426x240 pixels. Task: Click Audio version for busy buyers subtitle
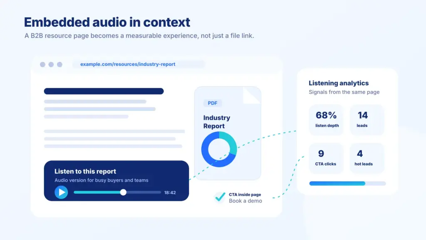pyautogui.click(x=102, y=180)
